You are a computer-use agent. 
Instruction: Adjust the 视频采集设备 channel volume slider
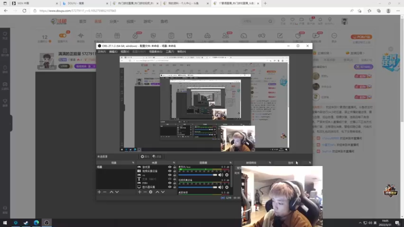point(197,187)
